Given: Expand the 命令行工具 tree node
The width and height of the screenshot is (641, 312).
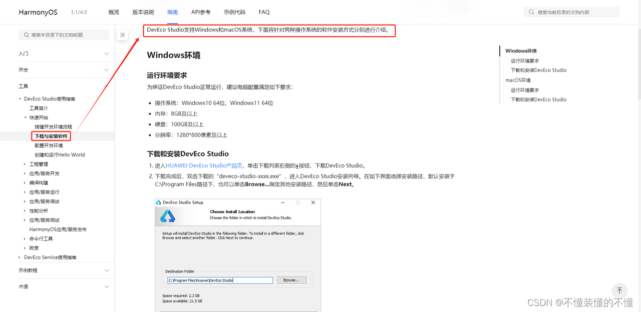Looking at the screenshot, I should (26, 238).
